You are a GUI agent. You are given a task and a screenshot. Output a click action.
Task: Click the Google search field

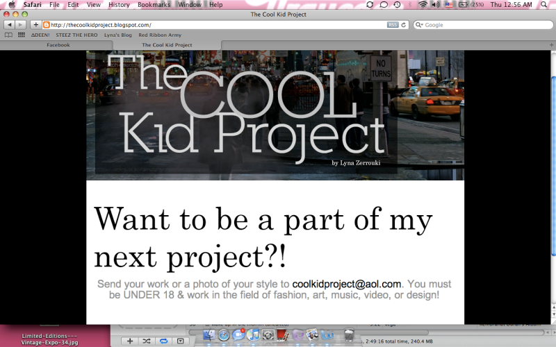pos(483,25)
